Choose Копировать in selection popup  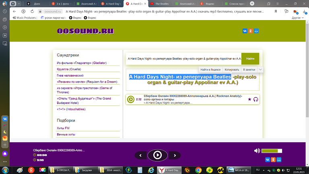click(232, 70)
